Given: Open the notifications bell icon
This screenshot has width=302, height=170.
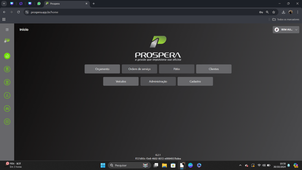Looking at the screenshot, I should coord(289,165).
